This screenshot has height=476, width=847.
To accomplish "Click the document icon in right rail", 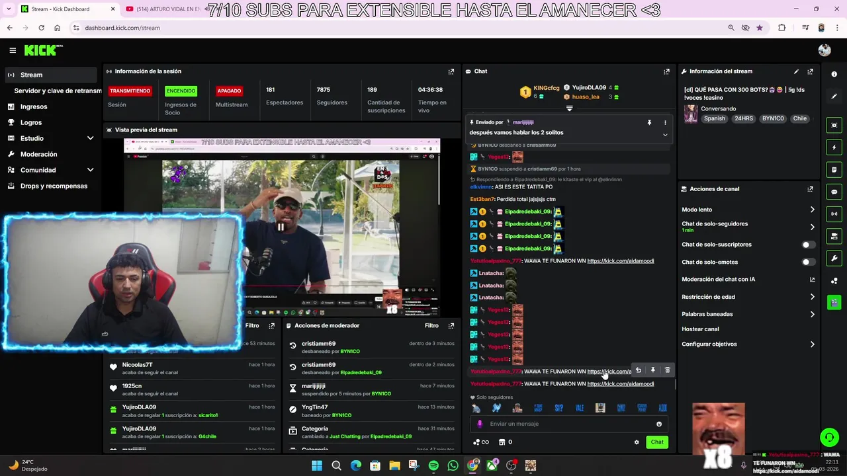I will click(834, 170).
